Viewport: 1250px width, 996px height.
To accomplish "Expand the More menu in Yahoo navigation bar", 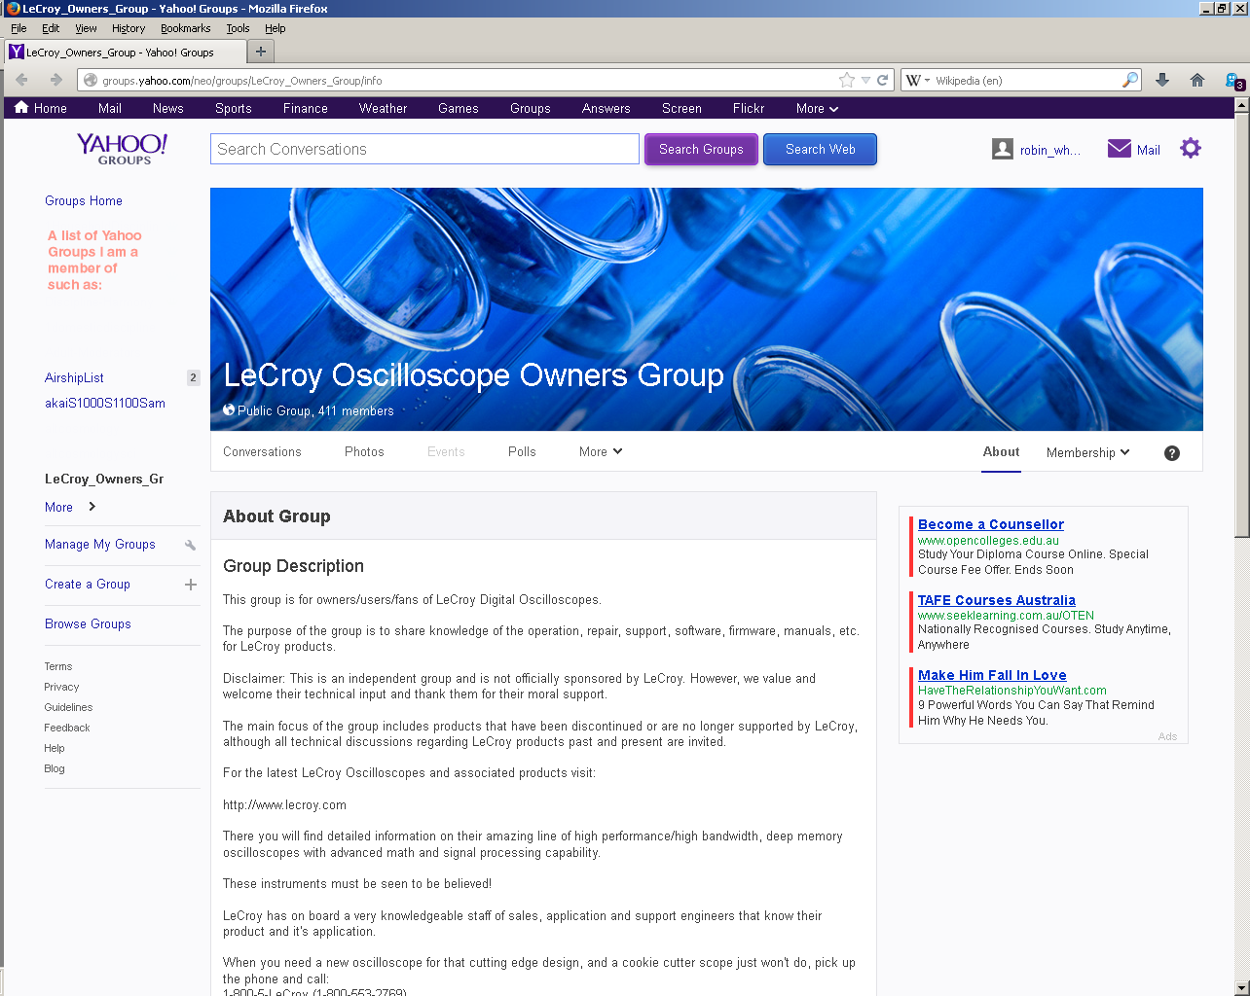I will (x=817, y=109).
